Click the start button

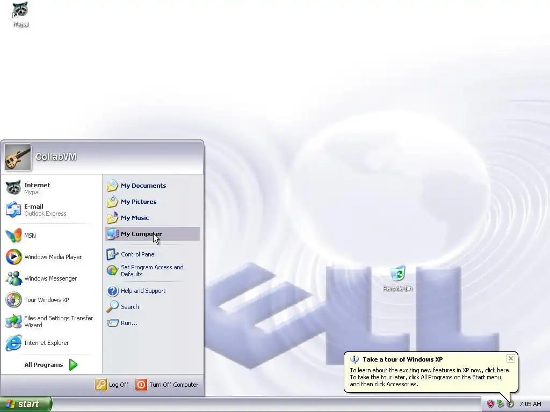tap(26, 404)
